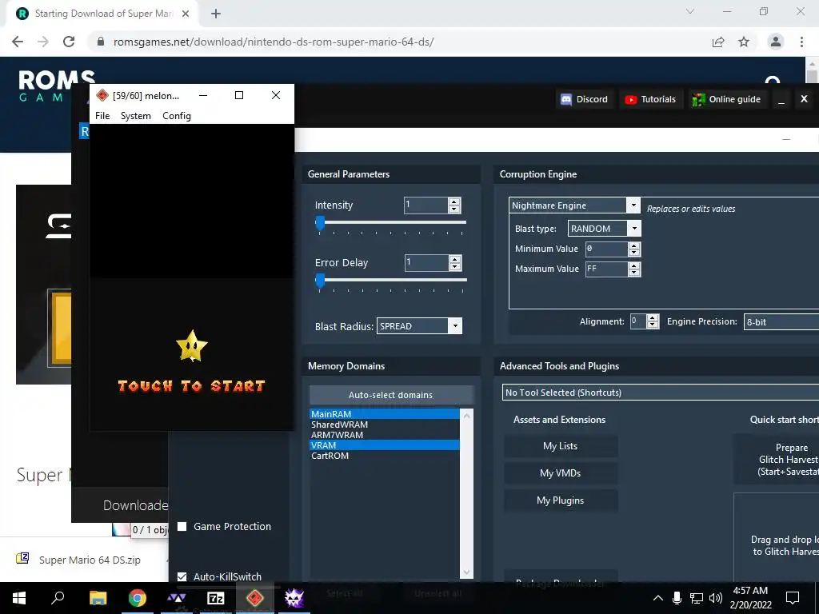Select CartROM memory domain
Screen dimensions: 819x614
pyautogui.click(x=385, y=456)
